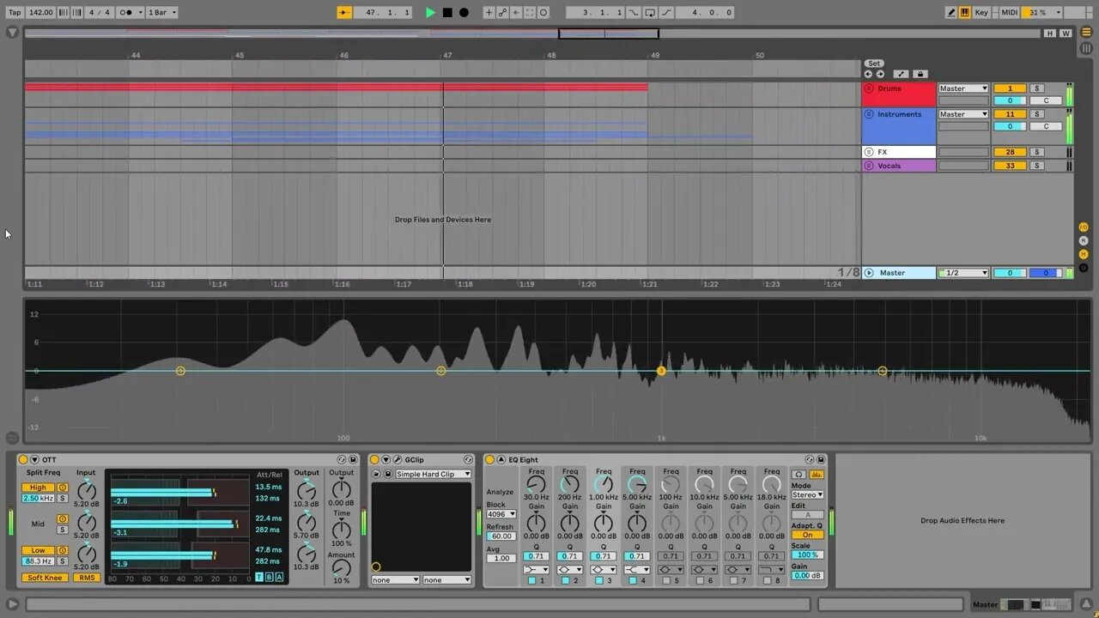Click the punch-out switch
This screenshot has height=618, width=1099.
(665, 12)
